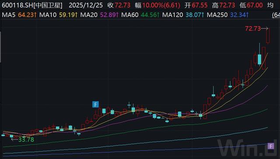Viewport: 280px width, 159px height.
Task: Click the opening price 67.55
Action: (x=199, y=5)
